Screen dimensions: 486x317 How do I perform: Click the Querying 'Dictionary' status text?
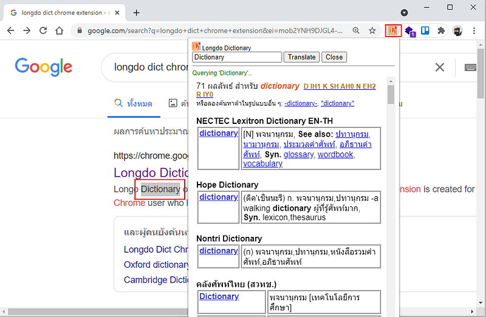[x=222, y=73]
